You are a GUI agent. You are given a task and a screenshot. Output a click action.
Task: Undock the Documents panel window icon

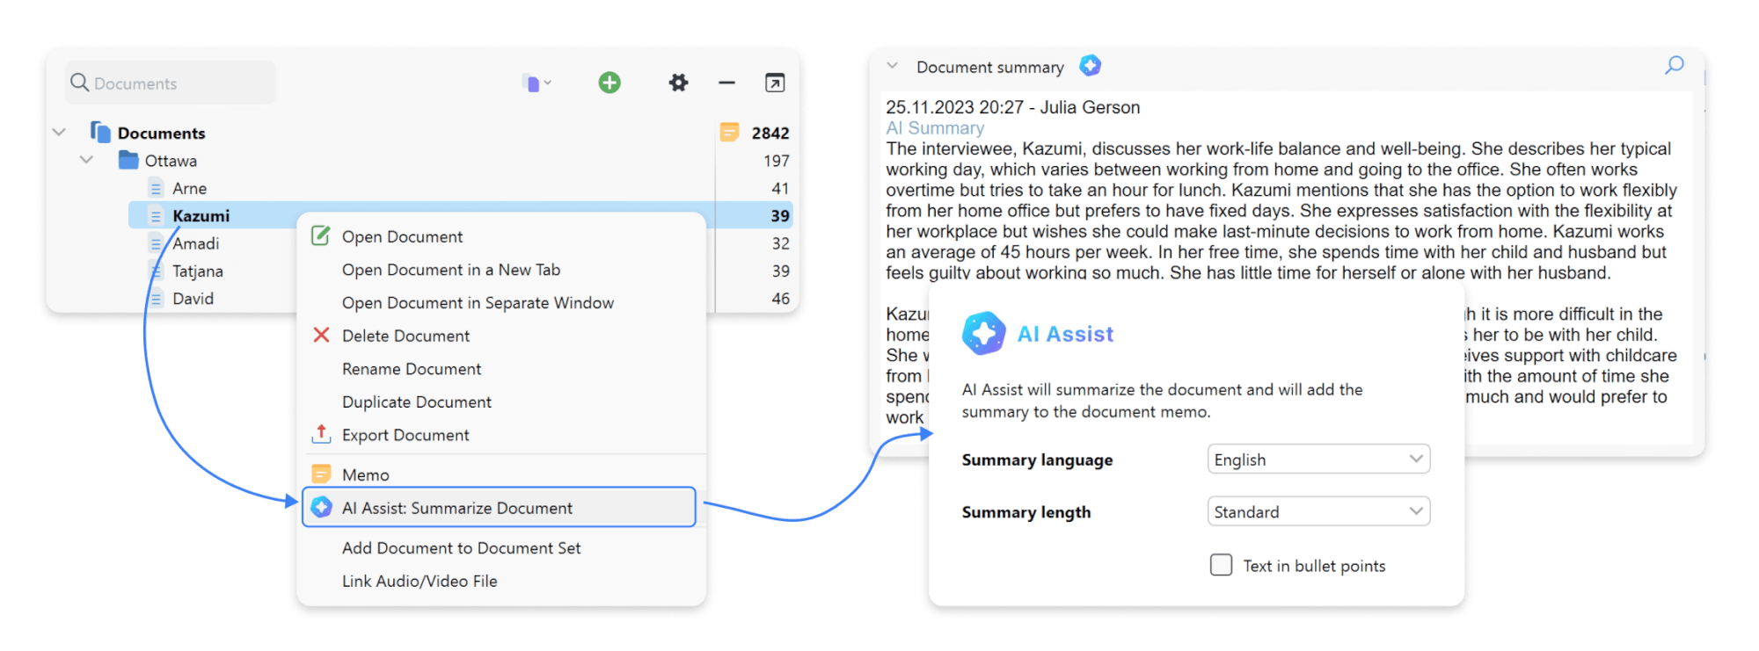(x=775, y=83)
